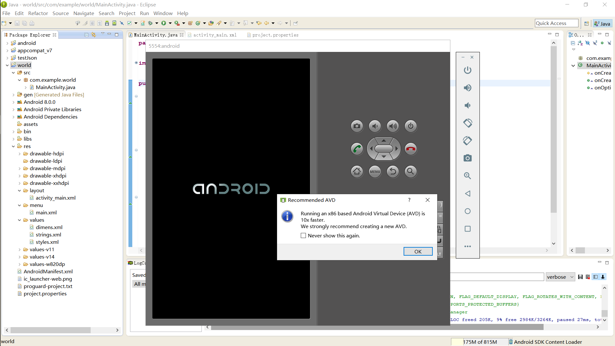Click OK in Recommended AVD dialog
This screenshot has width=615, height=346.
click(418, 251)
